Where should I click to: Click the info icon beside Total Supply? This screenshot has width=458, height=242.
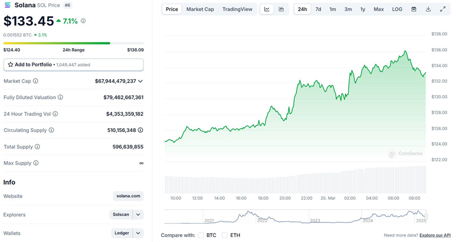(x=38, y=147)
